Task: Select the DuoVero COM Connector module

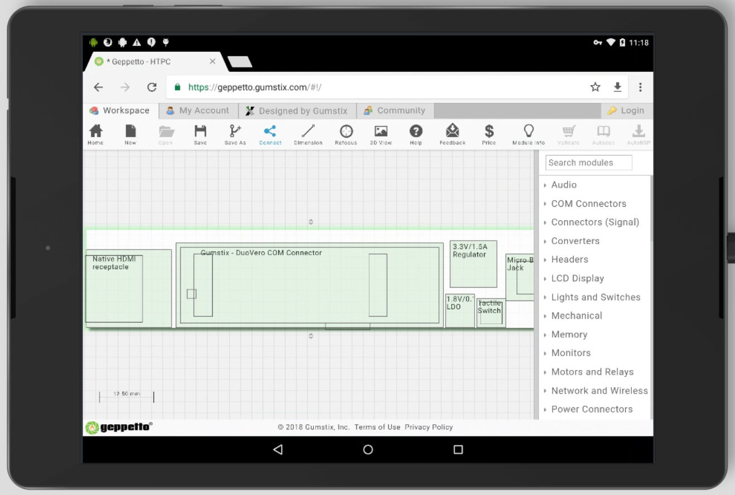Action: 310,285
